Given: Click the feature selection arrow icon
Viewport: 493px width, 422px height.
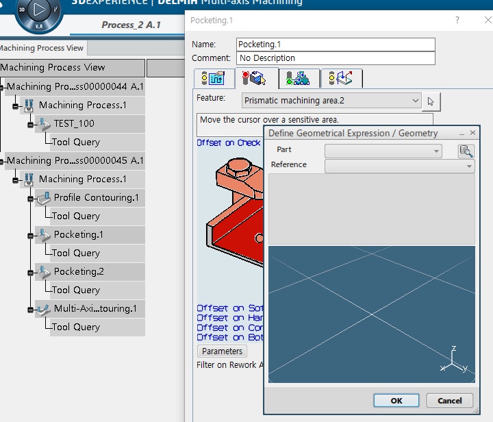Looking at the screenshot, I should click(431, 101).
